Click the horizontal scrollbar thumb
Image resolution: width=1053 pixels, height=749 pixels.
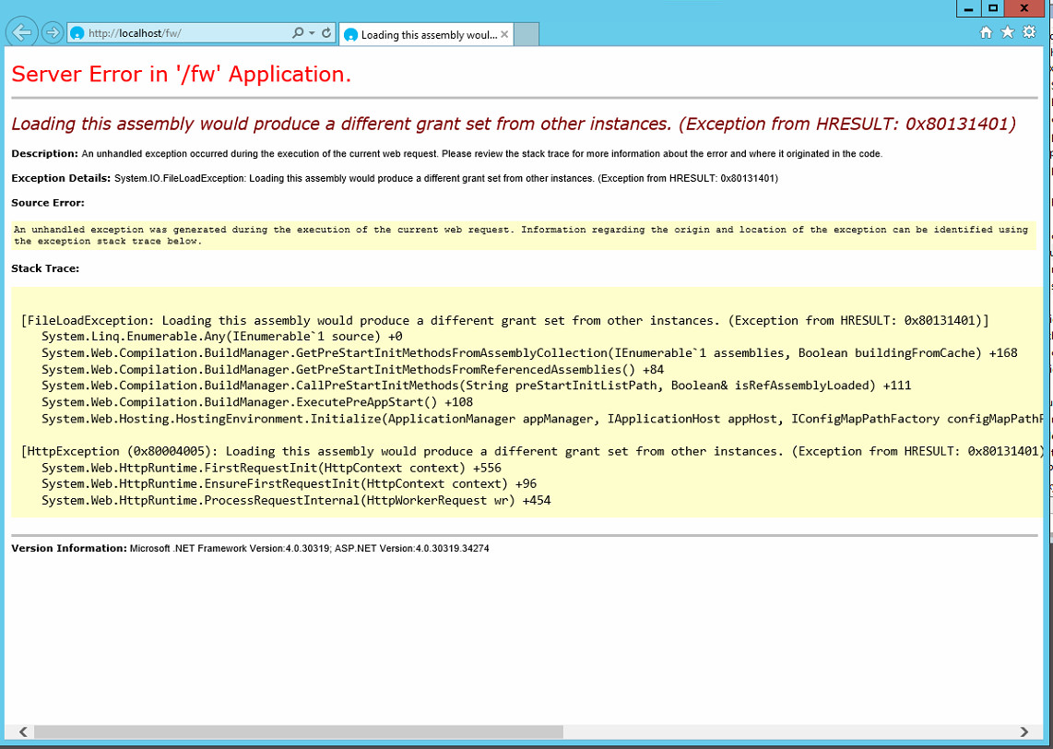[295, 731]
